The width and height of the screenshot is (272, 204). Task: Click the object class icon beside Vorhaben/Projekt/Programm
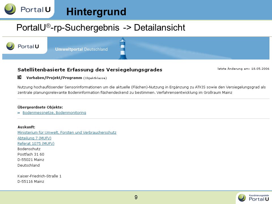click(x=20, y=77)
